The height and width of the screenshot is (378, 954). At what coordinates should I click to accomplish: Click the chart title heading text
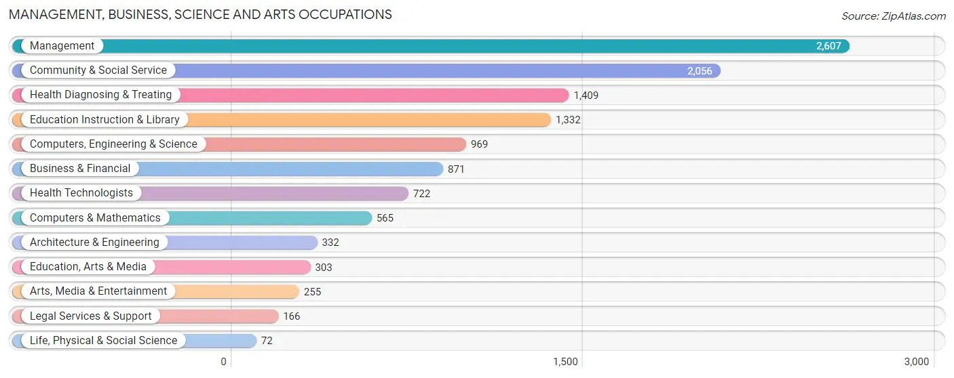(x=200, y=14)
